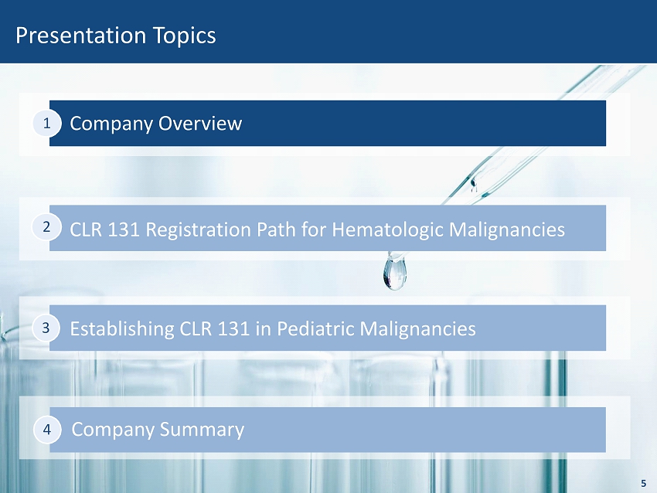This screenshot has width=657, height=493.
Task: Click the word "Presentation" in the header
Action: coord(81,36)
